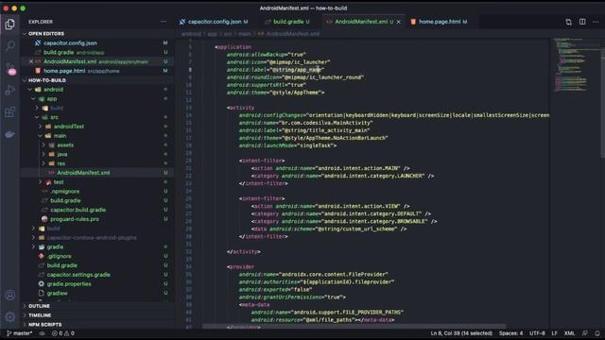Split the editor to the right
605x340 pixels.
coord(582,22)
